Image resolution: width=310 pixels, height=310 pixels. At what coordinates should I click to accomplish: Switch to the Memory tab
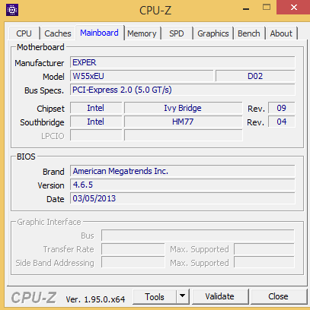point(142,33)
